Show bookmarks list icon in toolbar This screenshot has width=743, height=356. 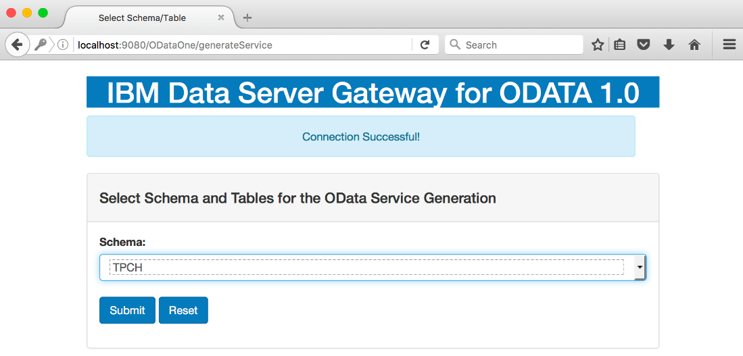pos(619,45)
